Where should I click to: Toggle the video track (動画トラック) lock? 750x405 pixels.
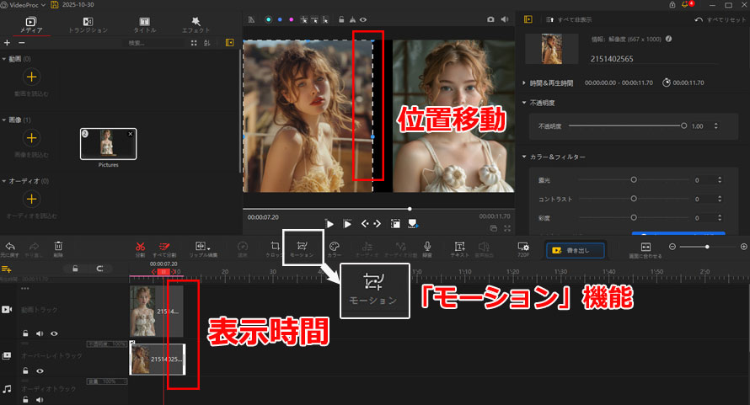pyautogui.click(x=25, y=333)
